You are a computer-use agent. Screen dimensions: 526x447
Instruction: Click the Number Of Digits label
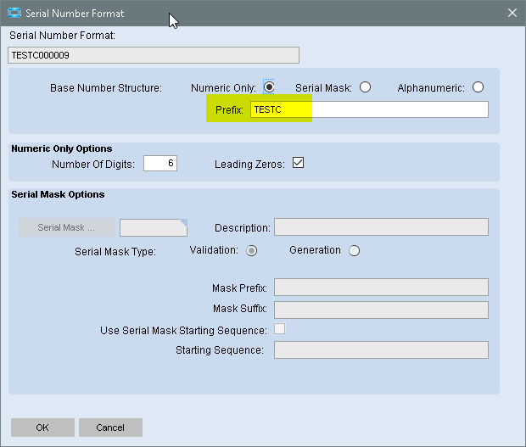93,165
